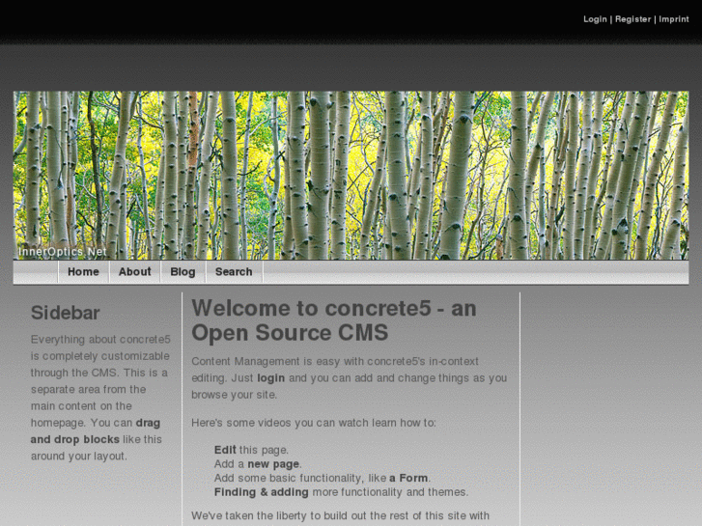Open the 'Finding & adding' link
This screenshot has height=526, width=702.
coord(261,492)
